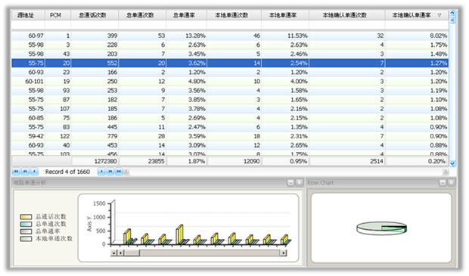Advance to next record arrow
Image resolution: width=469 pixels, height=276 pixels.
[x=101, y=172]
